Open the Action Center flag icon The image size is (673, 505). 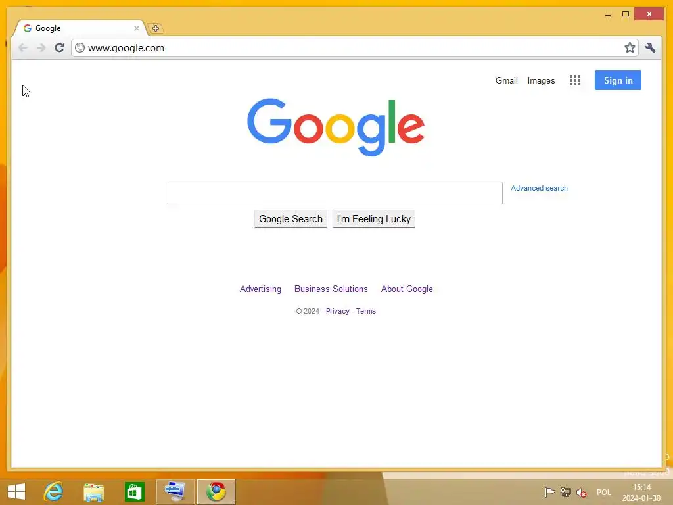pyautogui.click(x=549, y=492)
